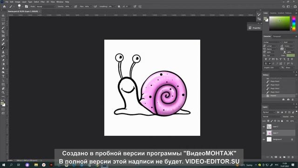Toggle Underline in Character panel
This screenshot has height=168, width=298.
tap(288, 59)
